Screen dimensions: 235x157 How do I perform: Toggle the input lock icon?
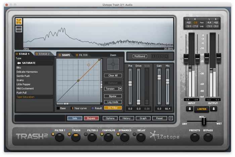[x=190, y=109]
